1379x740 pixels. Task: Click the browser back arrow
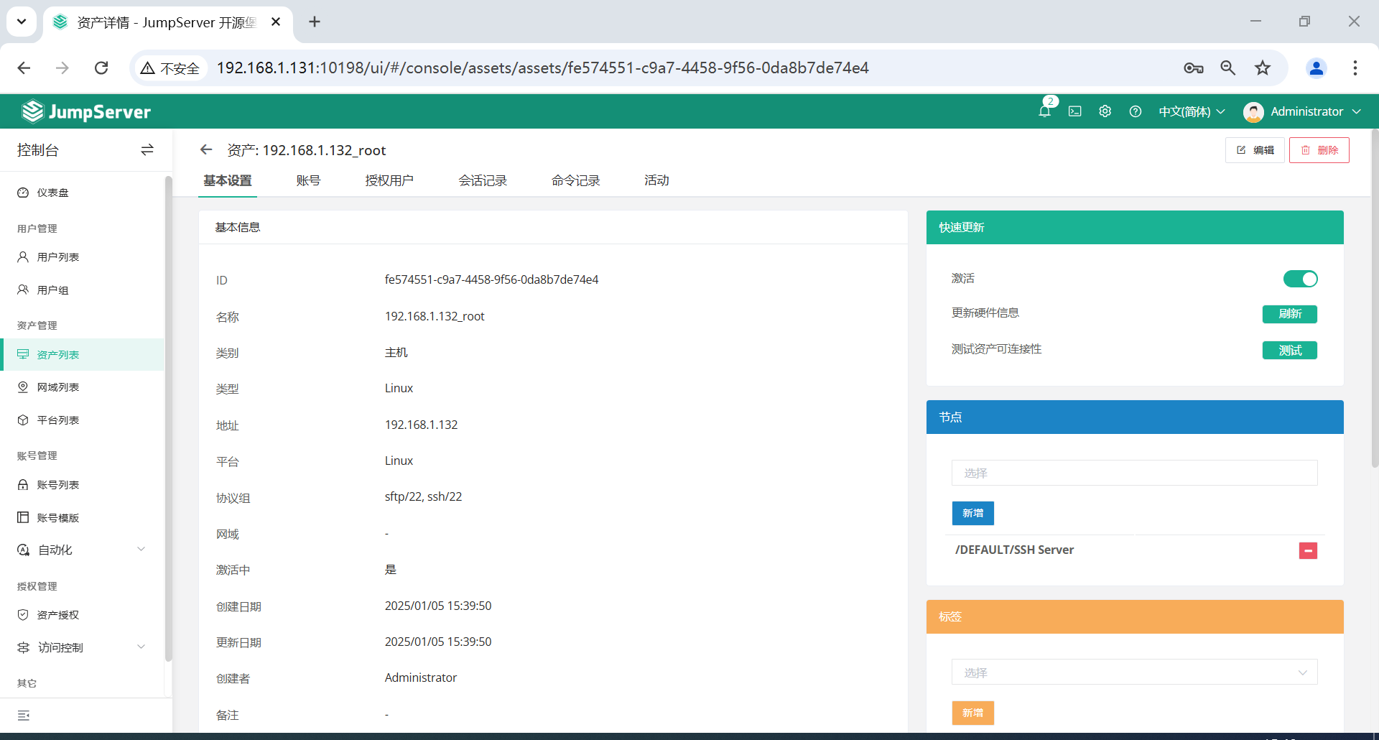(x=24, y=68)
